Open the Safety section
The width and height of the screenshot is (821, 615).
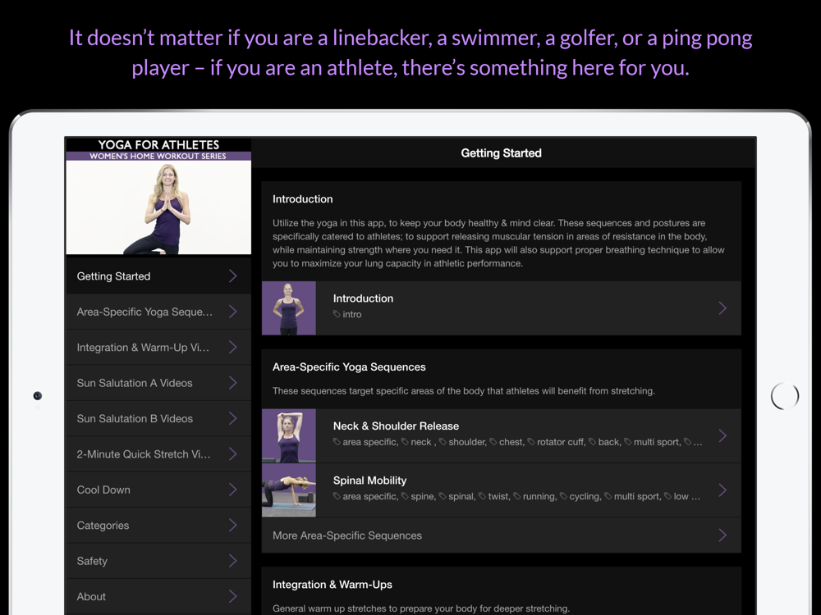[x=158, y=561]
